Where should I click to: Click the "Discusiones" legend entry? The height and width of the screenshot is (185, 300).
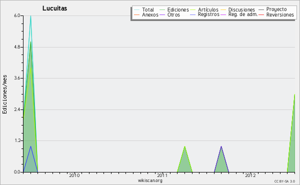point(241,9)
